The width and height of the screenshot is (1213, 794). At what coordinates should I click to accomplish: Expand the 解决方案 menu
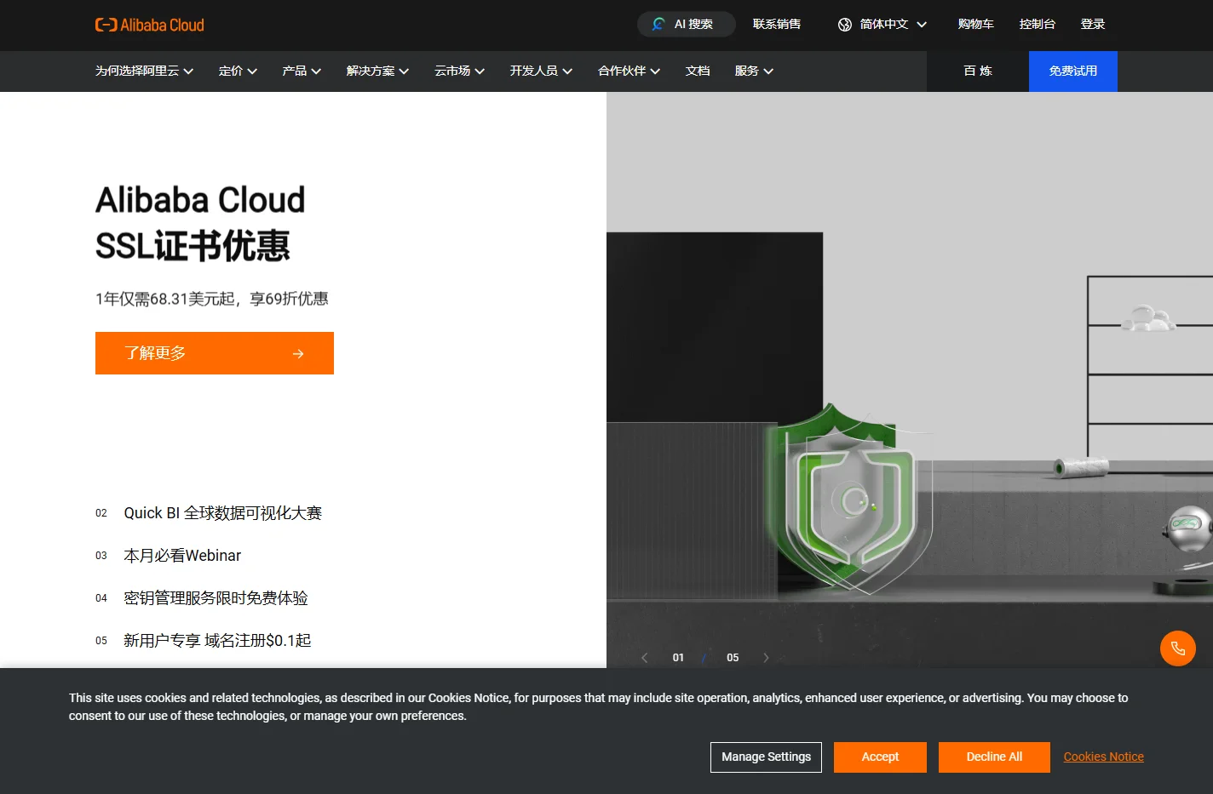pos(377,71)
